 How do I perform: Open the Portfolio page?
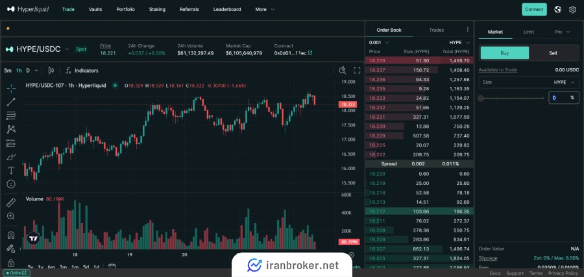[125, 9]
